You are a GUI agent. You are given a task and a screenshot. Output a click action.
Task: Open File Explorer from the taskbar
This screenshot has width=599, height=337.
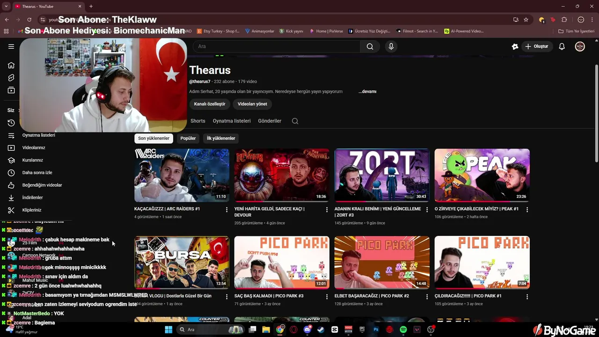(x=266, y=330)
